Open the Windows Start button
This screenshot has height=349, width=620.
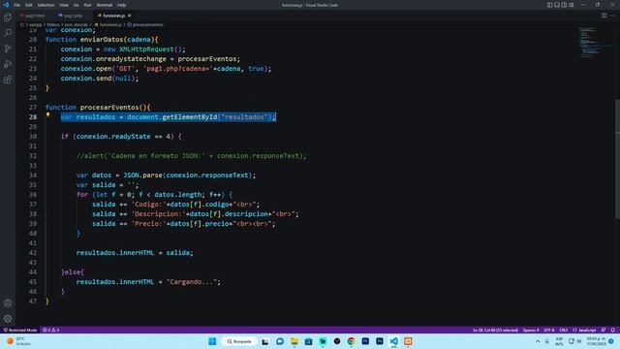click(x=212, y=341)
